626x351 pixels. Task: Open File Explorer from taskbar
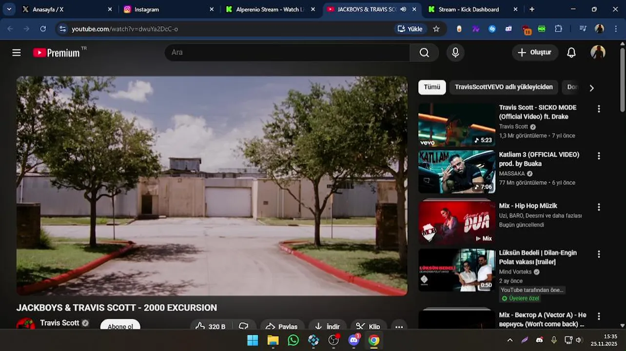[x=273, y=340]
